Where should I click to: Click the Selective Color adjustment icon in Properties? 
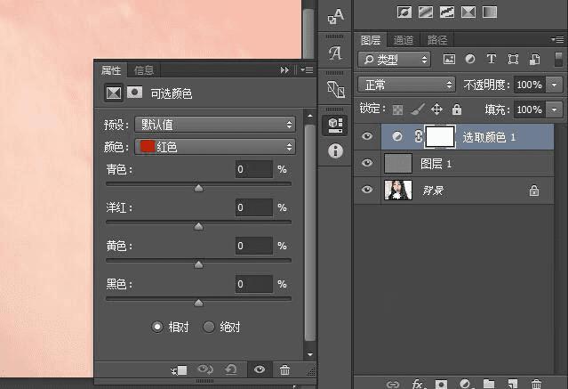(114, 93)
